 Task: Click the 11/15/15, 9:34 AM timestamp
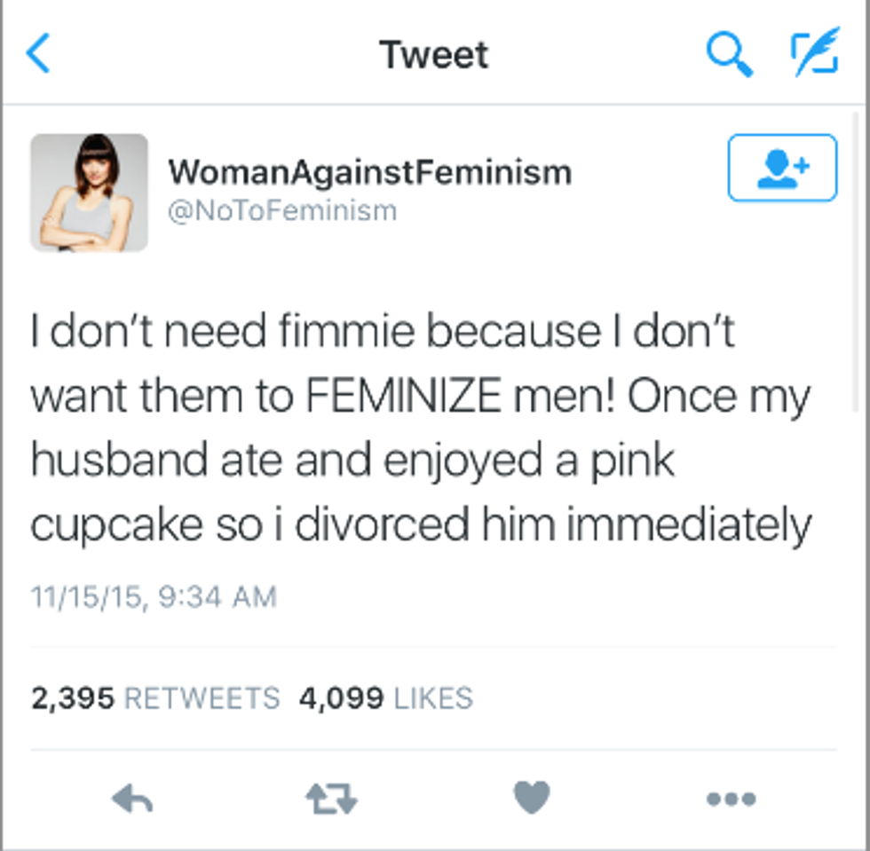tap(154, 596)
